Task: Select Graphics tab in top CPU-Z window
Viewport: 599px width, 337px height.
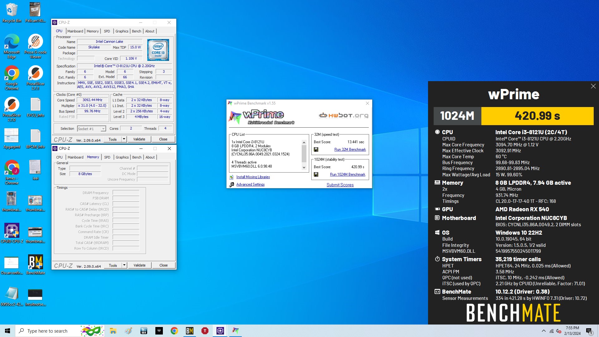Action: (x=122, y=31)
